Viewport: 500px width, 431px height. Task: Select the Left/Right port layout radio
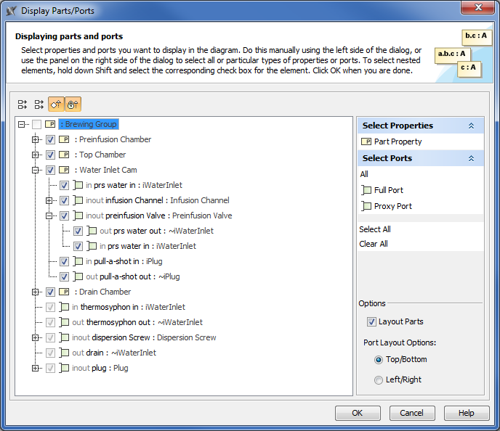click(379, 380)
